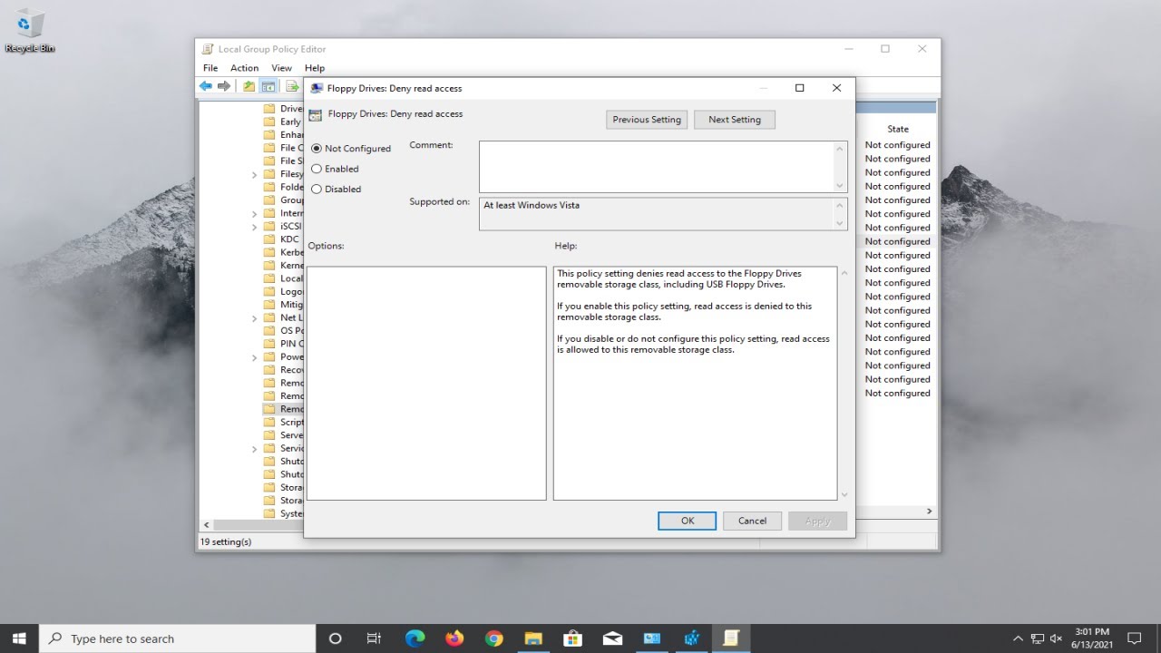Screen dimensions: 1161x653
Task: Expand the 'Powe' tree folder
Action: (255, 357)
